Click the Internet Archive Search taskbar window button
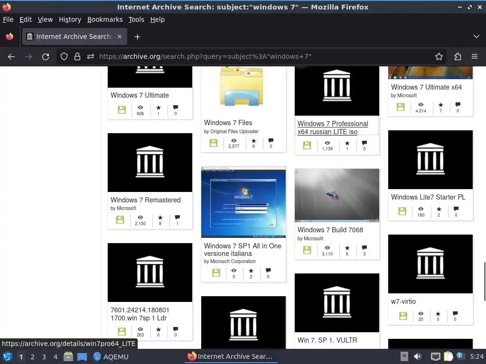The height and width of the screenshot is (364, 486). coord(231,356)
